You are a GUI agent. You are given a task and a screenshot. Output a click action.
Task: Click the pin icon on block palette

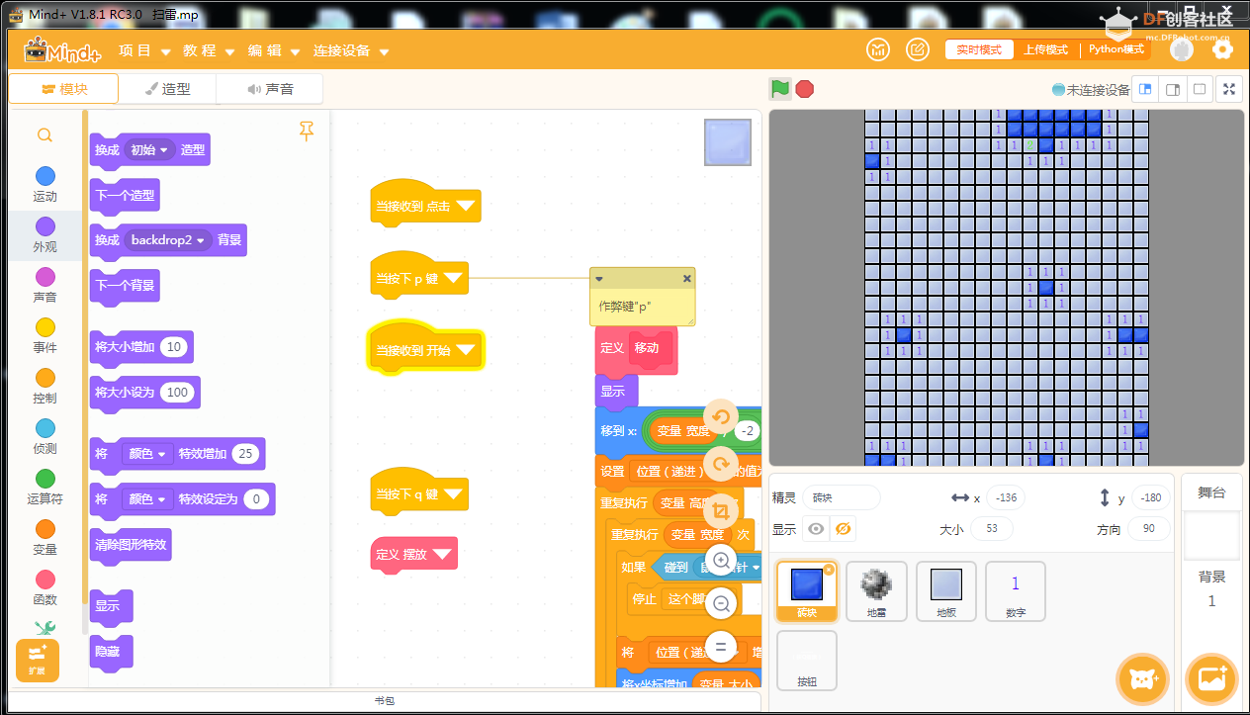pyautogui.click(x=307, y=132)
